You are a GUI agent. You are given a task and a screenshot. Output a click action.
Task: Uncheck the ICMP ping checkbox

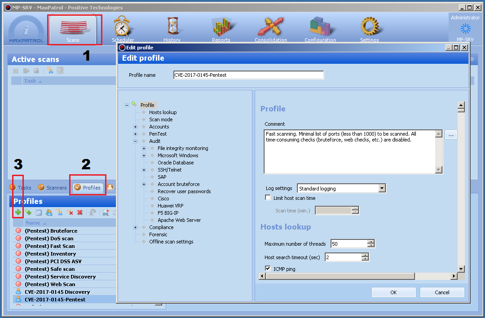[x=268, y=269]
